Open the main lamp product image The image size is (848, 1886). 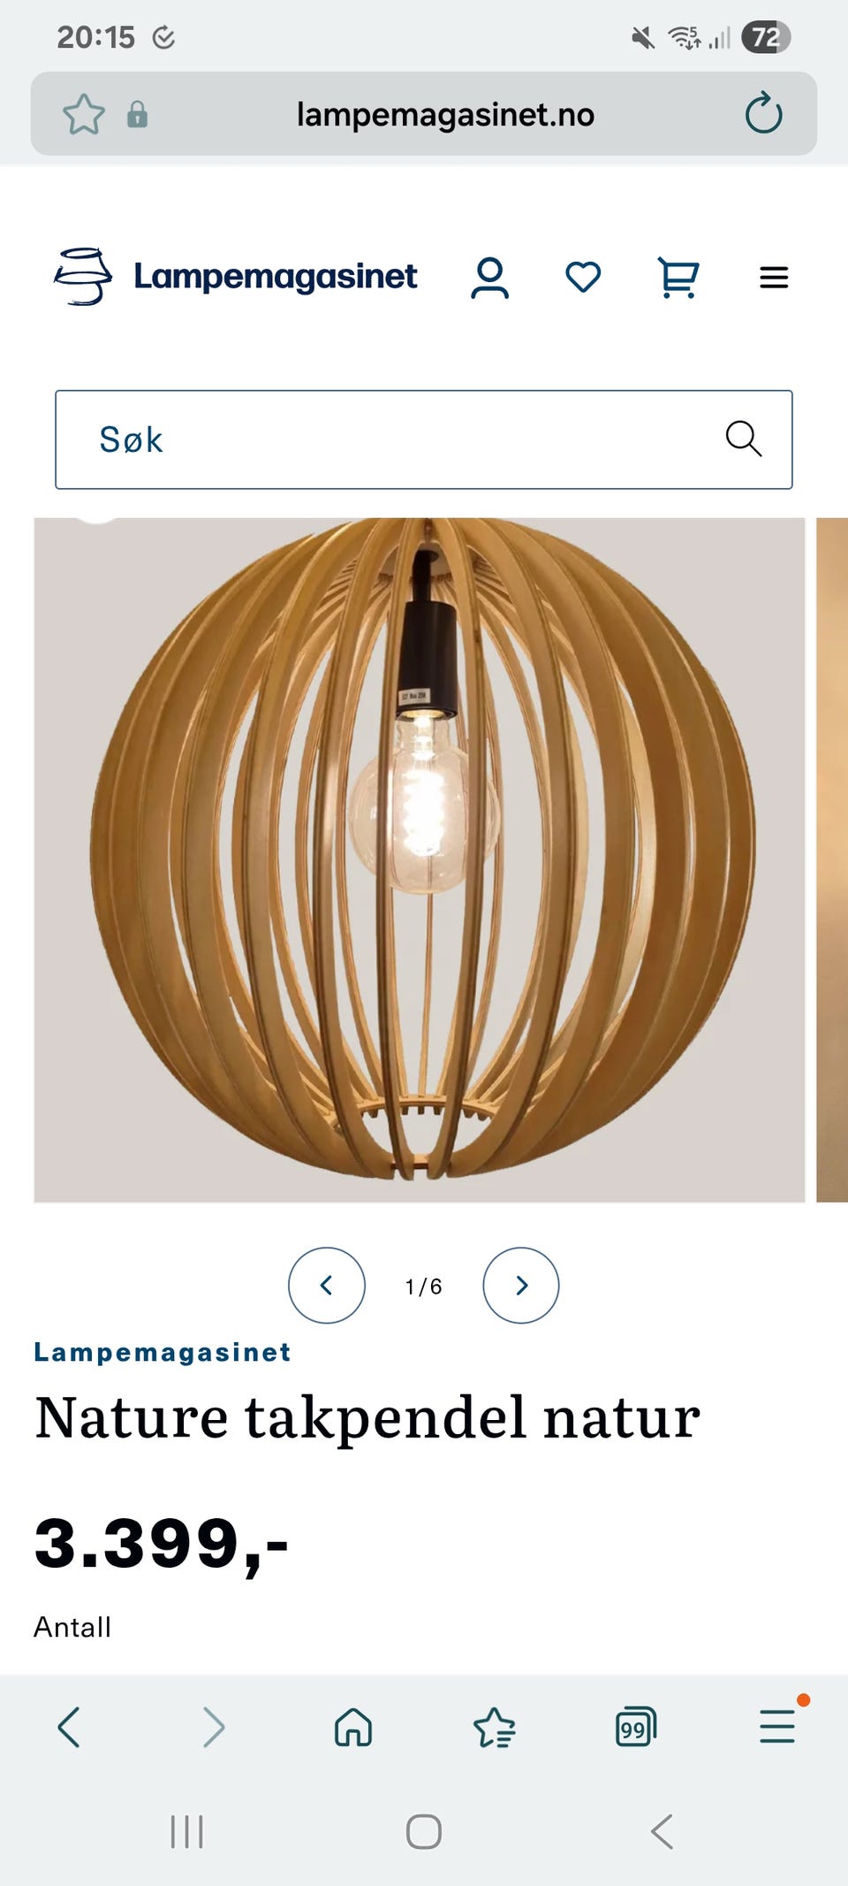coord(420,859)
